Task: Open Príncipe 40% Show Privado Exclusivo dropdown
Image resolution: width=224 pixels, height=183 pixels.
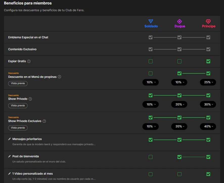Action: click(208, 126)
